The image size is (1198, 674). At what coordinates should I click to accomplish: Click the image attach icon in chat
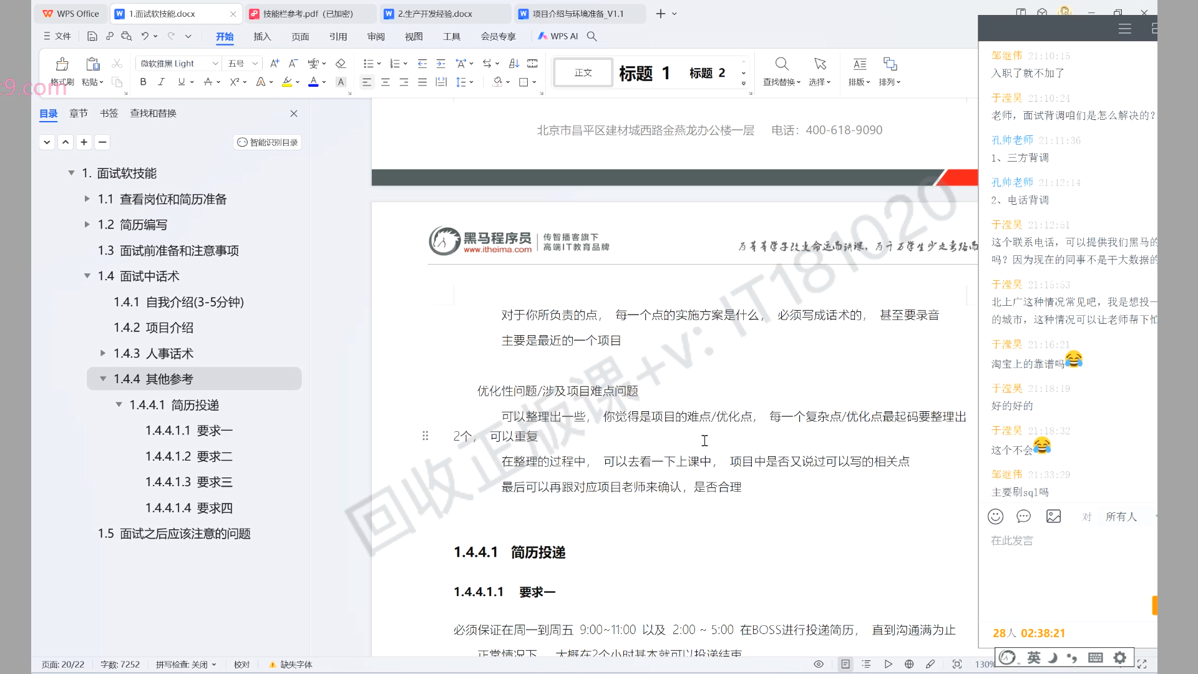pos(1053,516)
